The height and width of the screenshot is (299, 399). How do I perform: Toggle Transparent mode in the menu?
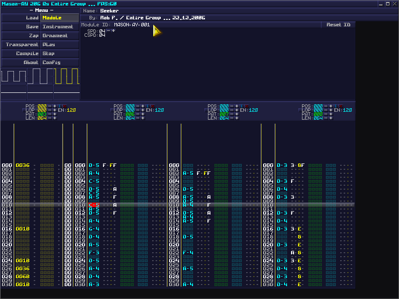(21, 45)
